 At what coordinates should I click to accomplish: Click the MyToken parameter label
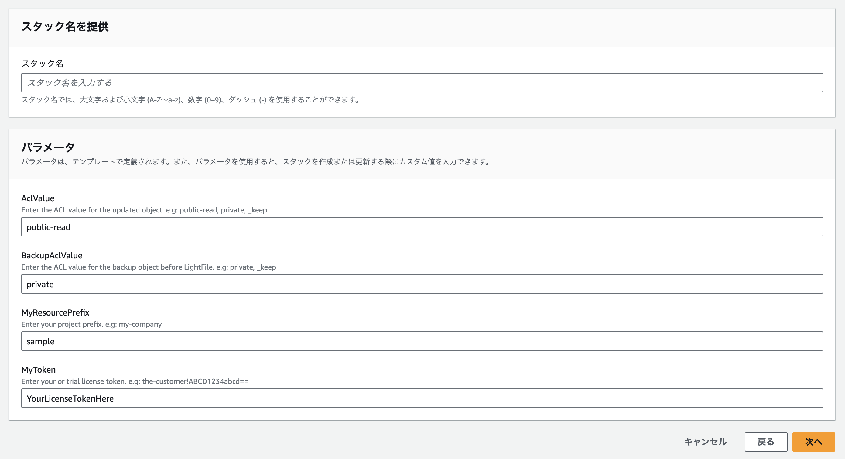[x=38, y=370]
